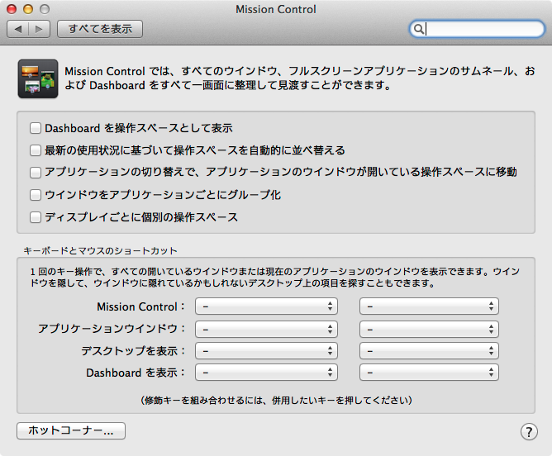The image size is (552, 456).
Task: Minimize window with the yellow button
Action: pos(28,8)
